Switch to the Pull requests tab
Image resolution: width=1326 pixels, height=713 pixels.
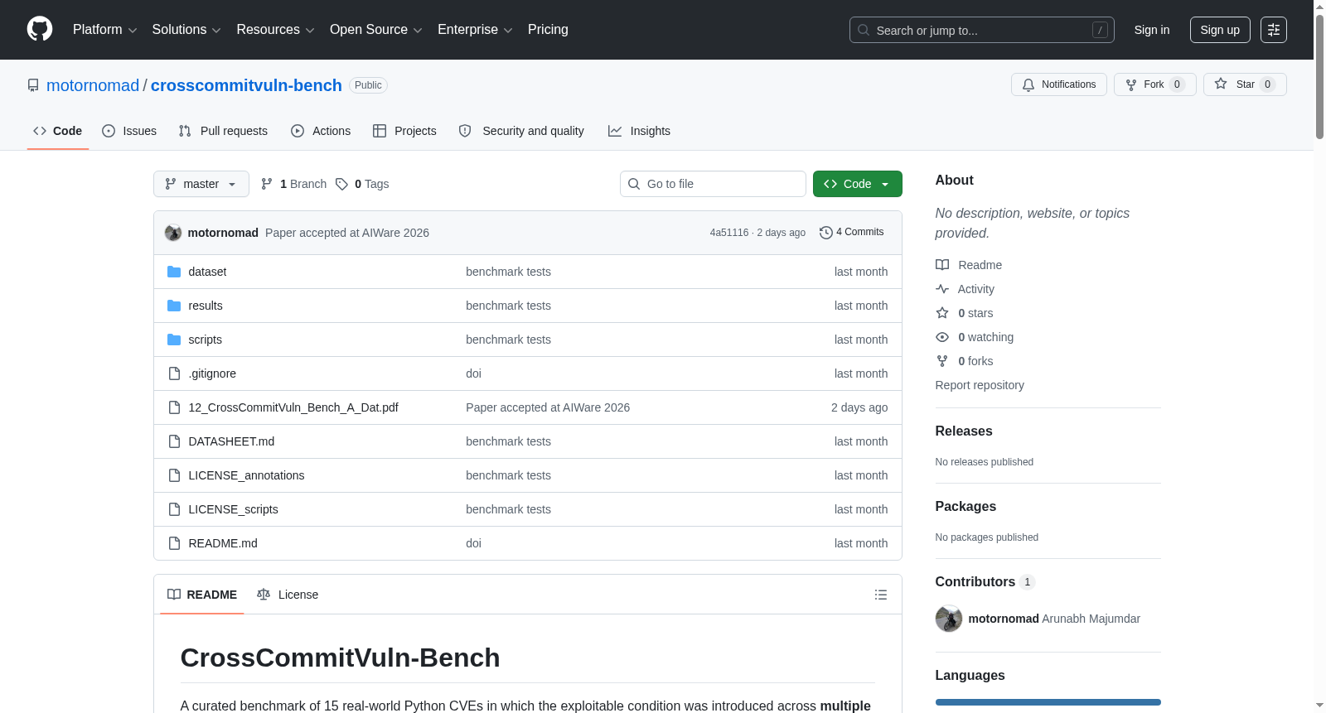223,131
